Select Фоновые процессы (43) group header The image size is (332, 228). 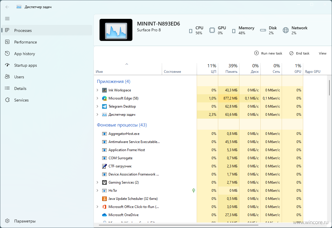point(122,125)
